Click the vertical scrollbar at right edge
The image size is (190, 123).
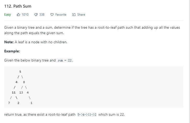coord(189,62)
